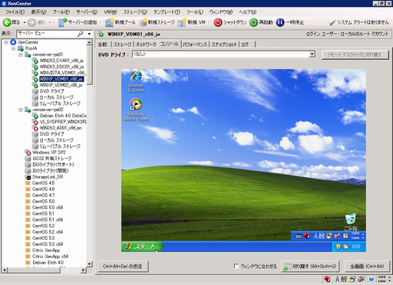Viewport: 393px width, 285px height.
Task: Open the Log tab
Action: pos(245,44)
